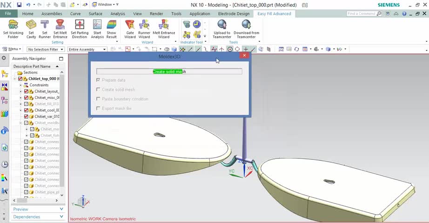The height and width of the screenshot is (223, 429).
Task: Click the Part Navigator sidebar icon
Action: coord(5,87)
